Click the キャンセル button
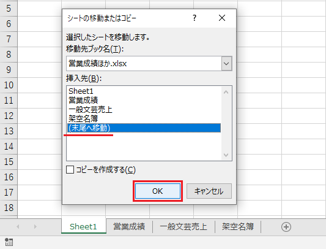 click(209, 191)
